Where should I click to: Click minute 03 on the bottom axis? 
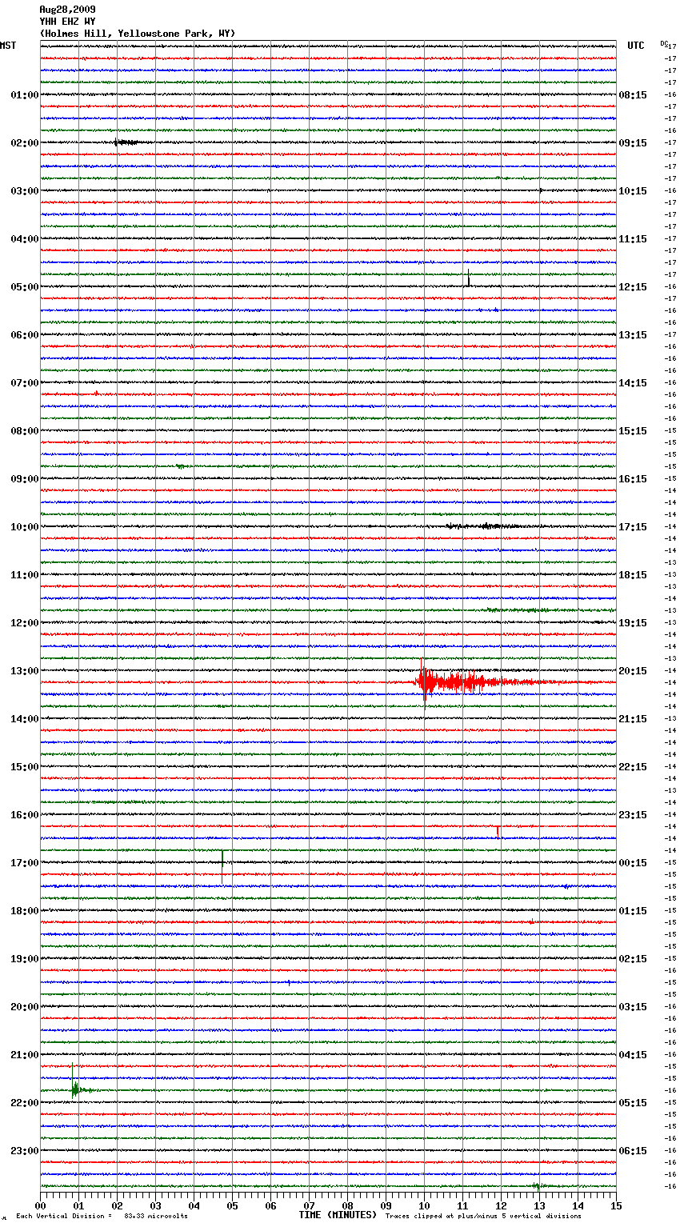click(x=155, y=1205)
